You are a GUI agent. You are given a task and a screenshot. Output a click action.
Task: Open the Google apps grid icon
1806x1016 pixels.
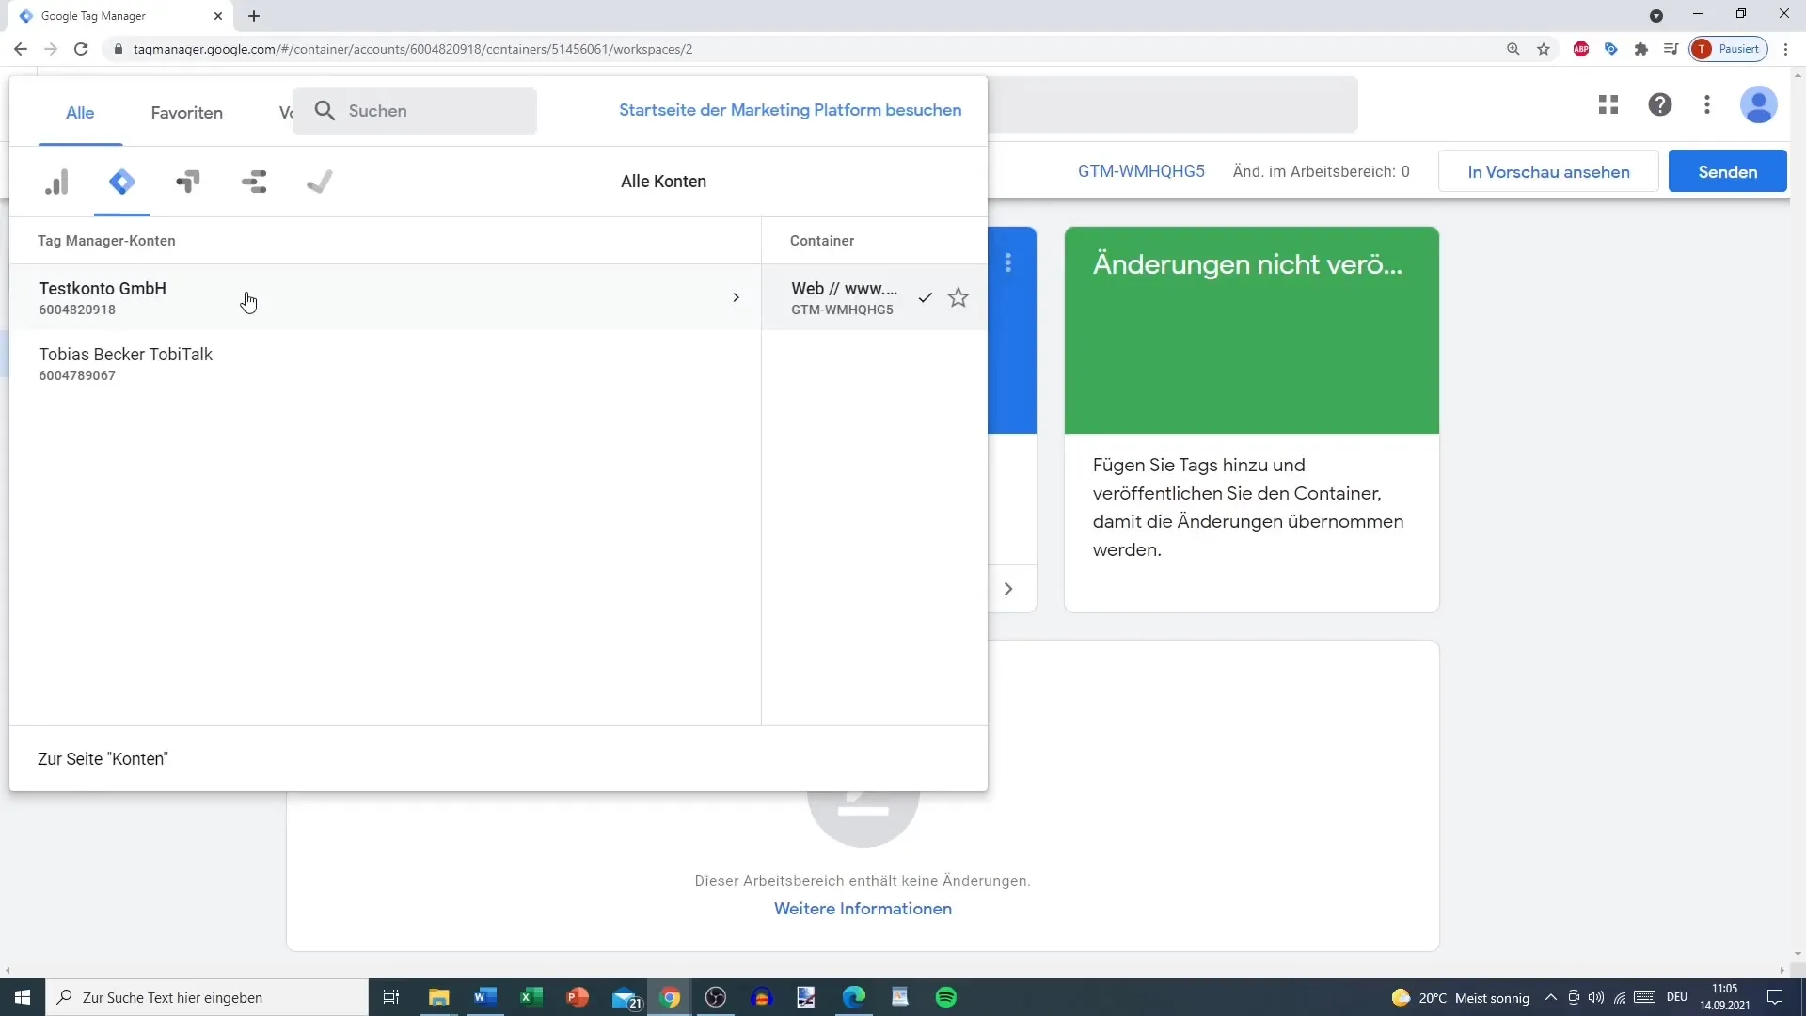(x=1608, y=104)
